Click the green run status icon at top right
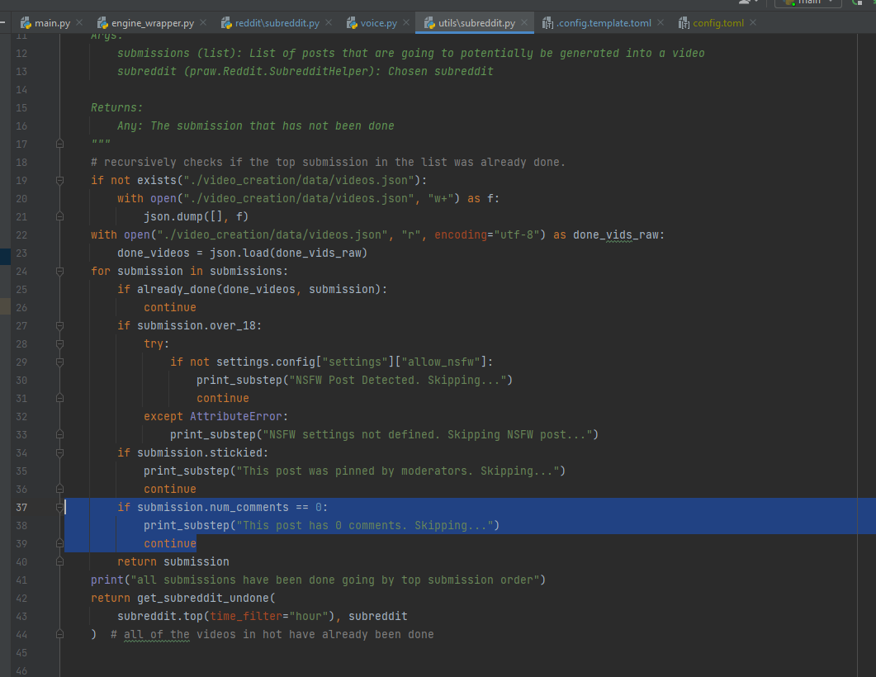Screen dimensions: 876x677 click(855, 4)
